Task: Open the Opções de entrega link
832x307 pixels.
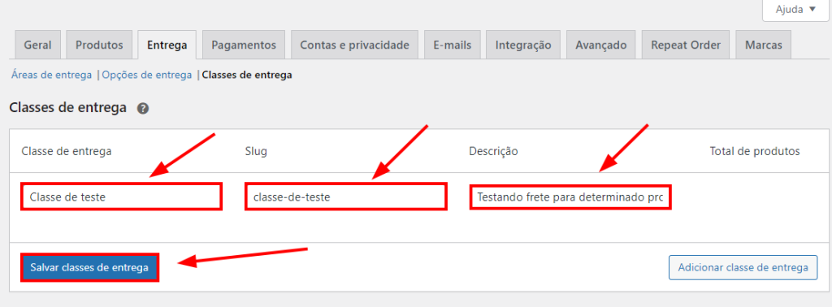Action: click(147, 76)
